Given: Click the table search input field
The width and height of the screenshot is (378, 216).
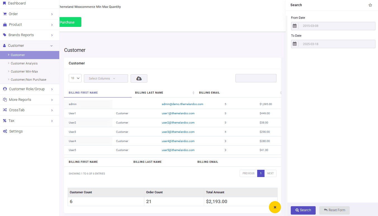Looking at the screenshot, I should click(256, 78).
